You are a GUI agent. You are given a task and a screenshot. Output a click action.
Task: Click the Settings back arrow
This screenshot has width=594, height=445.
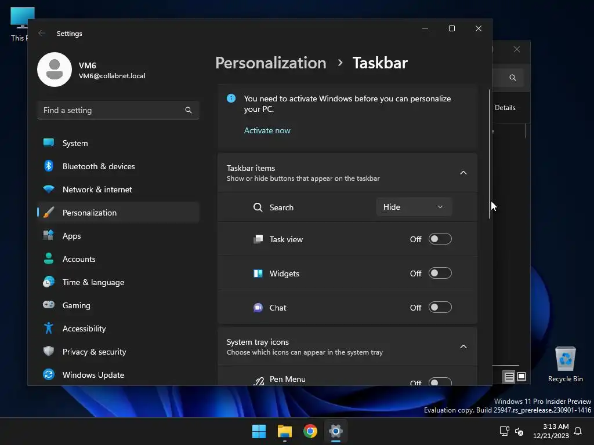pos(42,33)
